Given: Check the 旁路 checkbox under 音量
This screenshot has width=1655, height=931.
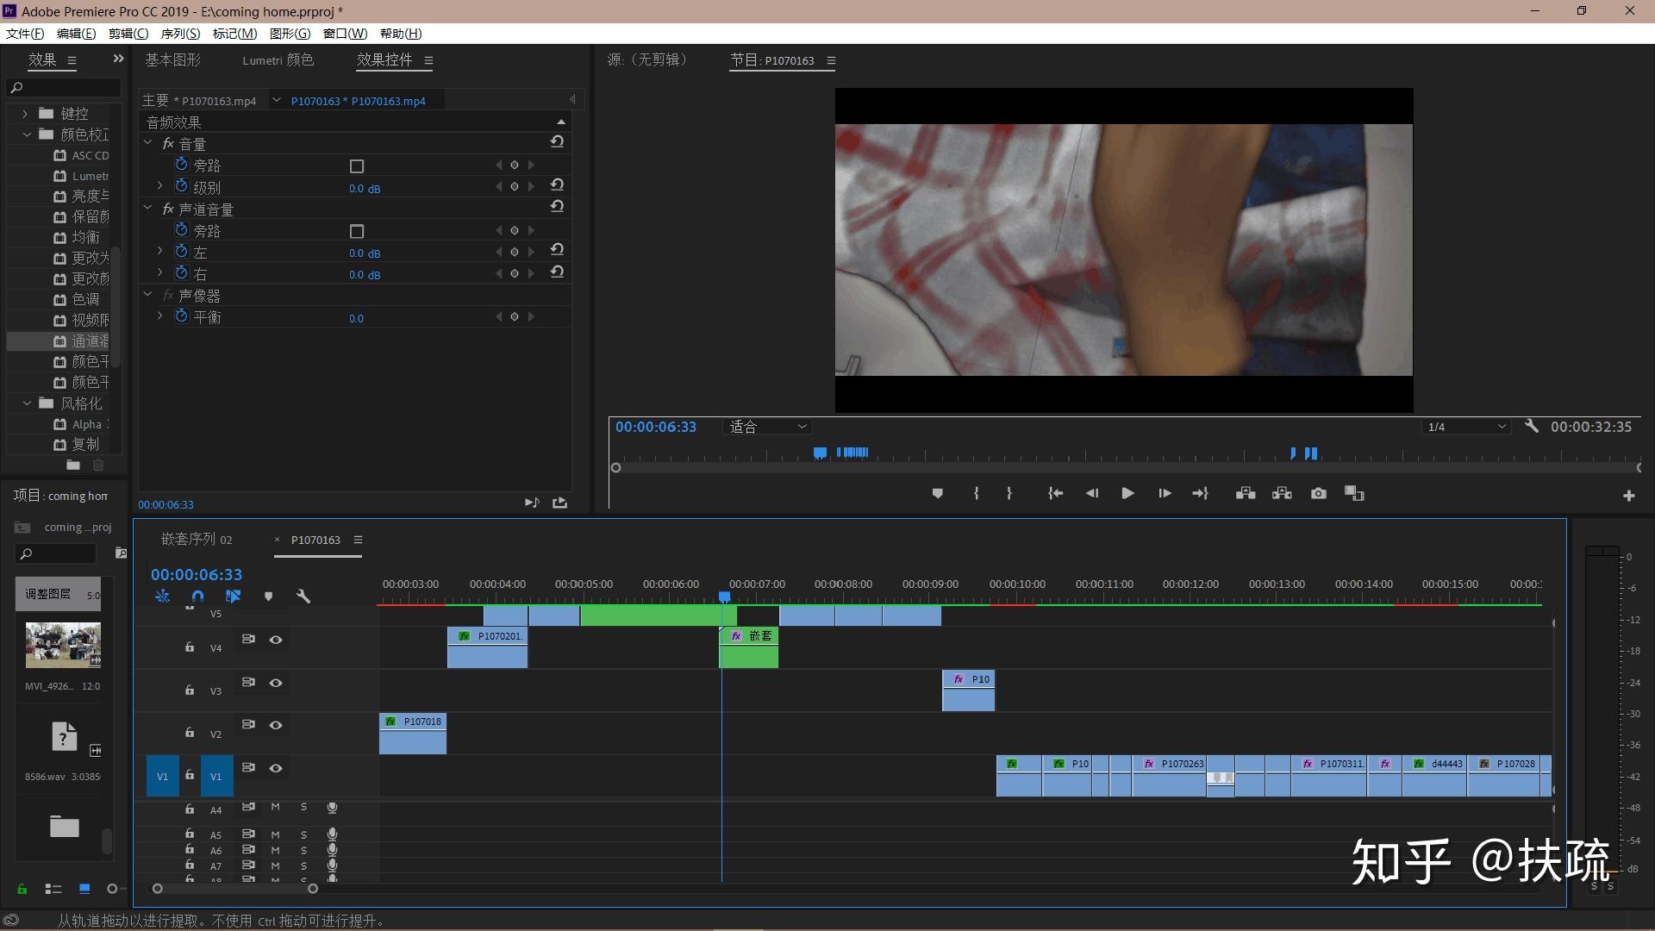Looking at the screenshot, I should click(357, 166).
